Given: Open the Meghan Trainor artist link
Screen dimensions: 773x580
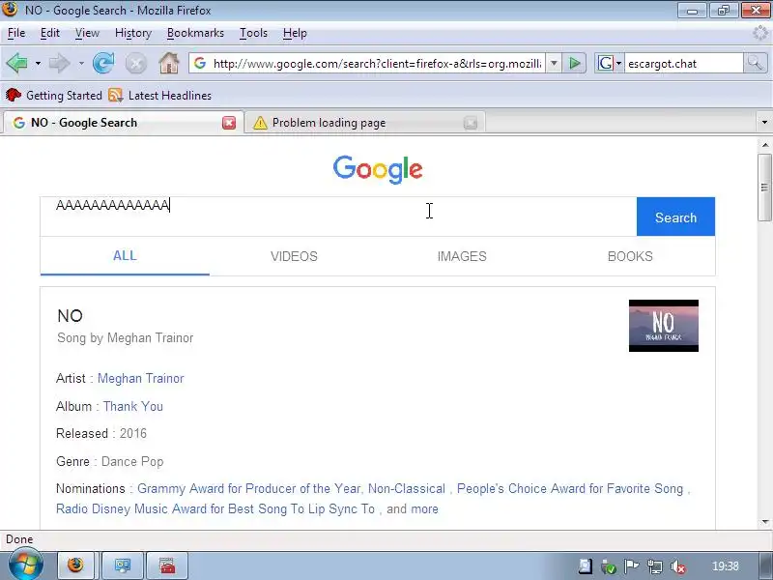Looking at the screenshot, I should (140, 378).
